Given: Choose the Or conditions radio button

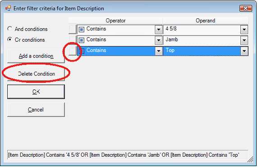Looking at the screenshot, I should tap(10, 40).
